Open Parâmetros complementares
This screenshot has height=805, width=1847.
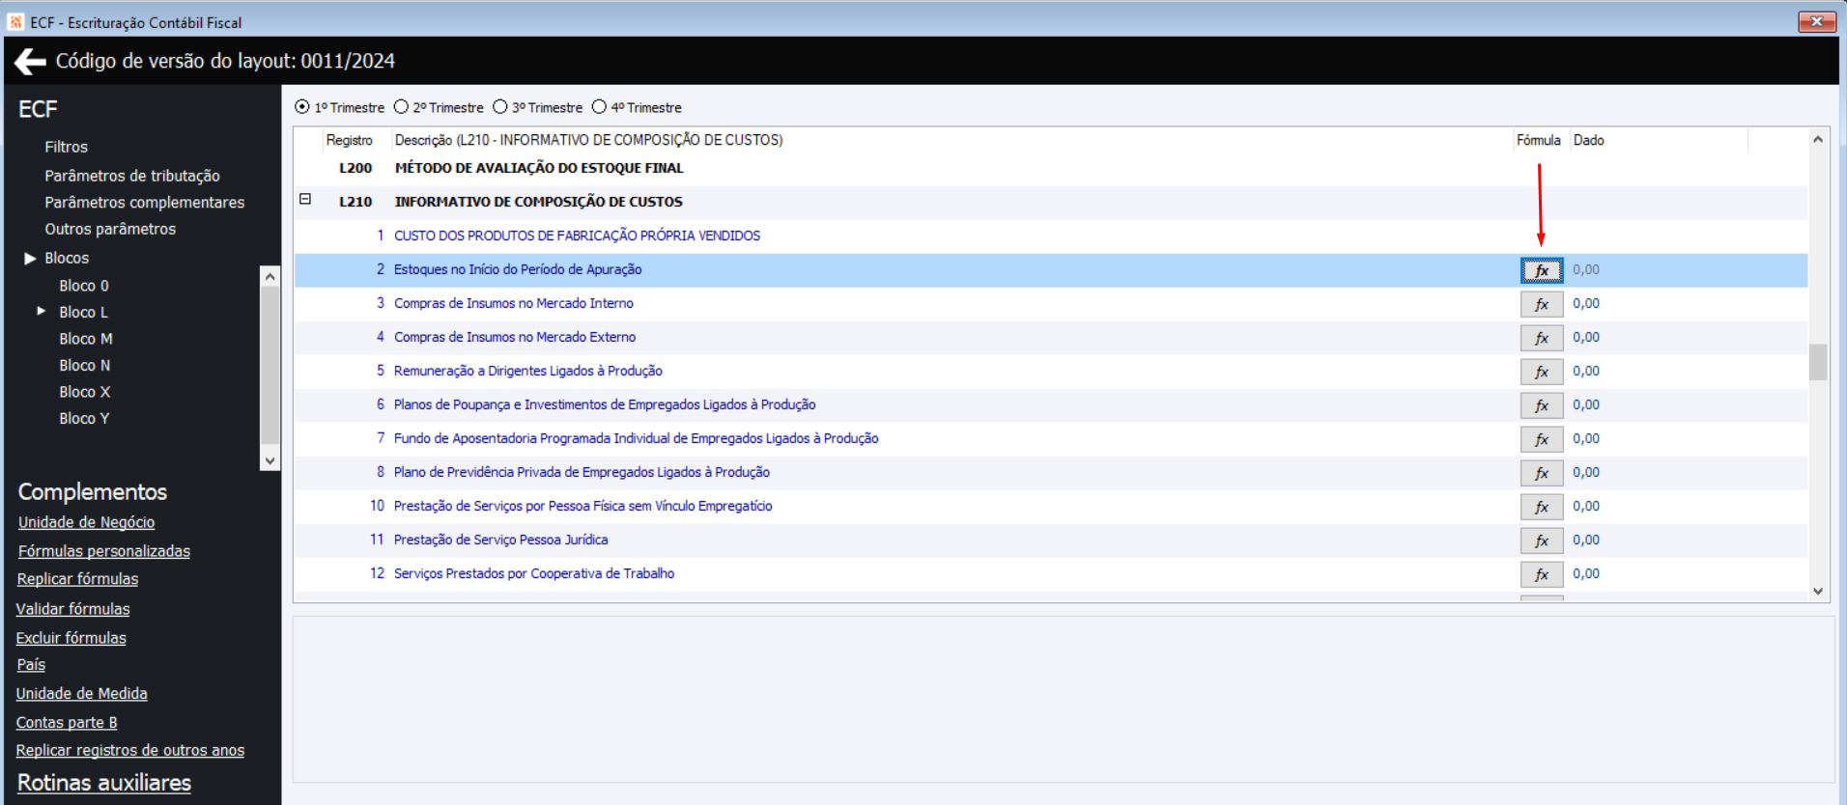coord(145,203)
